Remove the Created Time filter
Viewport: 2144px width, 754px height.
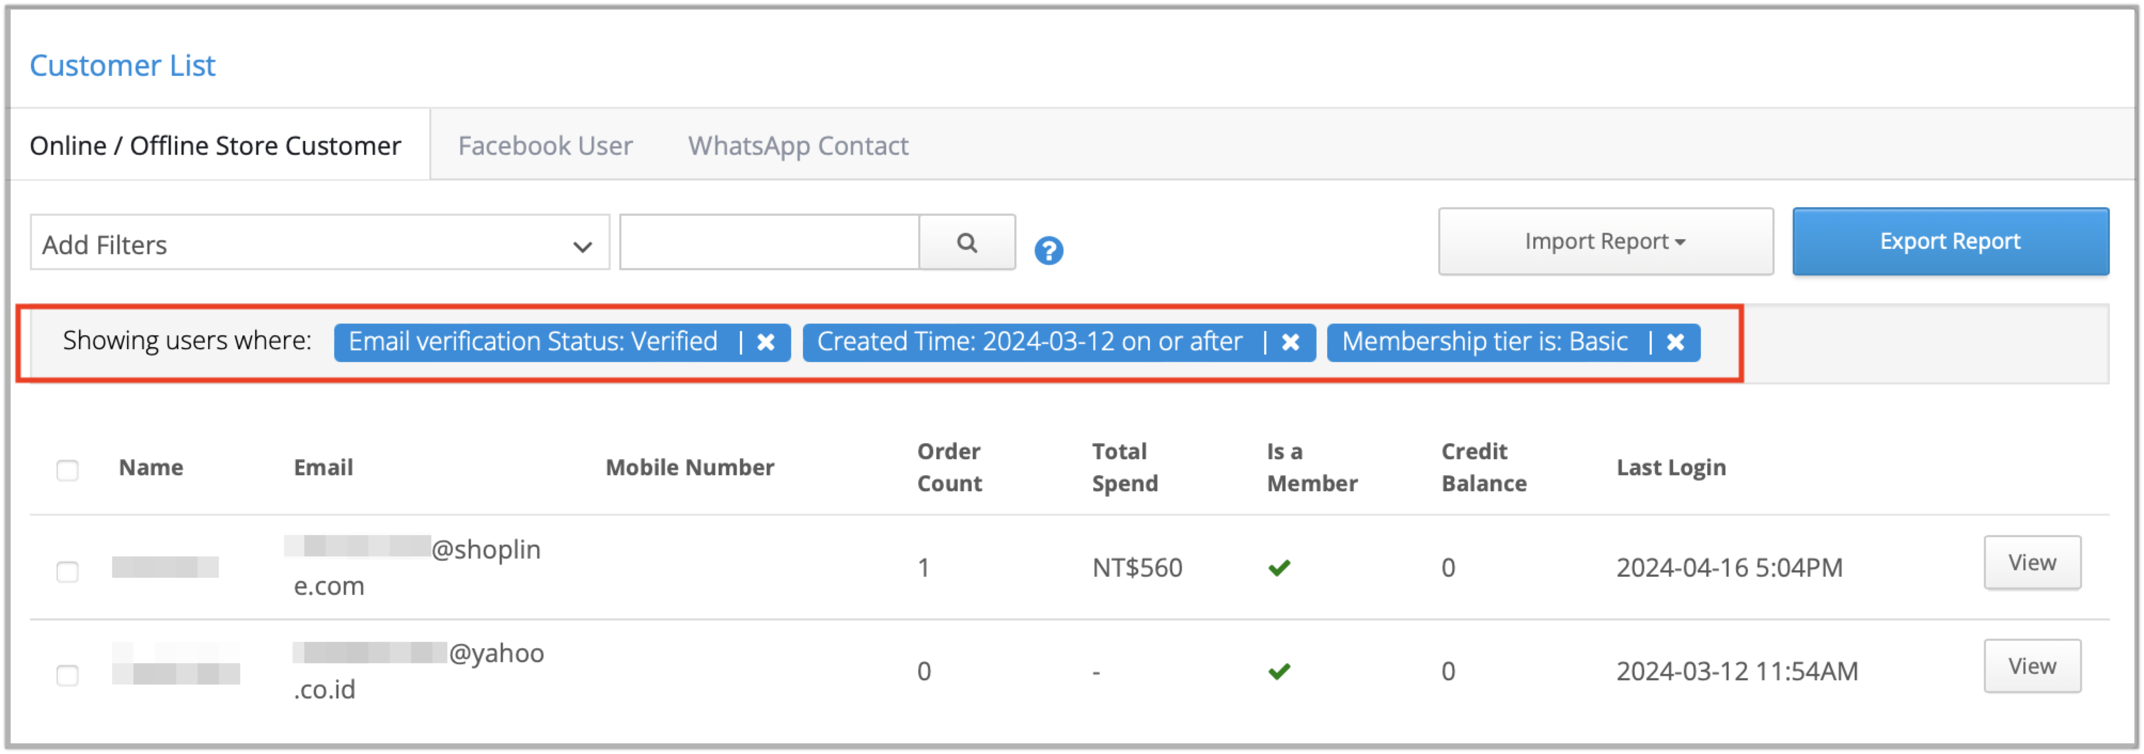1290,342
